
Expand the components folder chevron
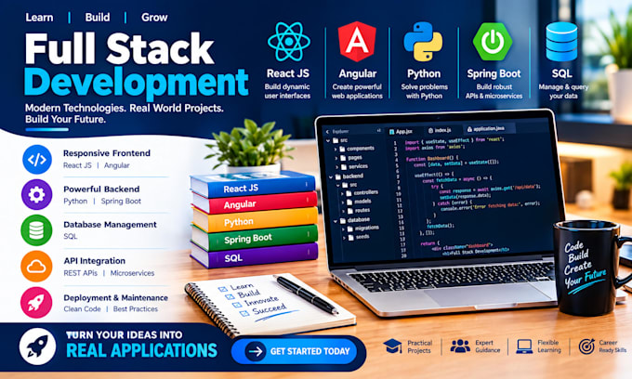pos(336,149)
